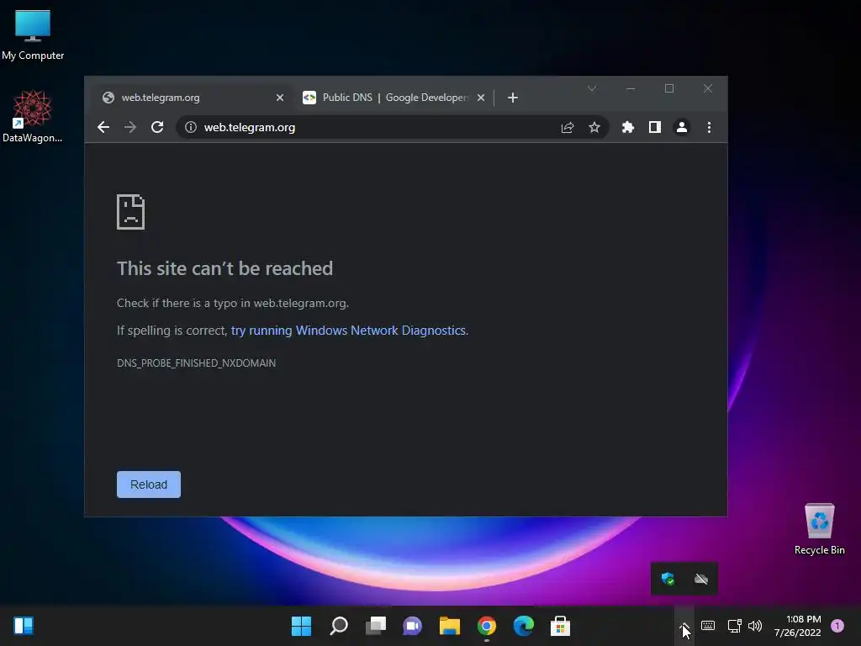861x646 pixels.
Task: Open touch keyboard tray icon
Action: [708, 626]
